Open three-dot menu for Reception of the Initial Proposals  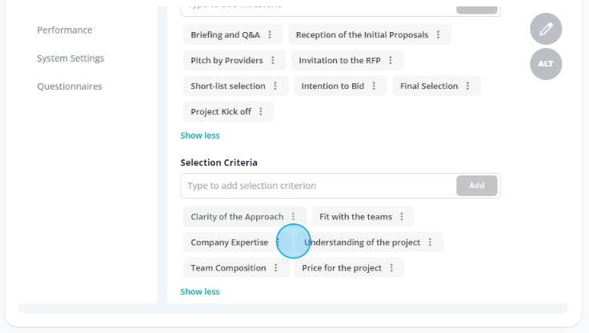click(x=438, y=34)
